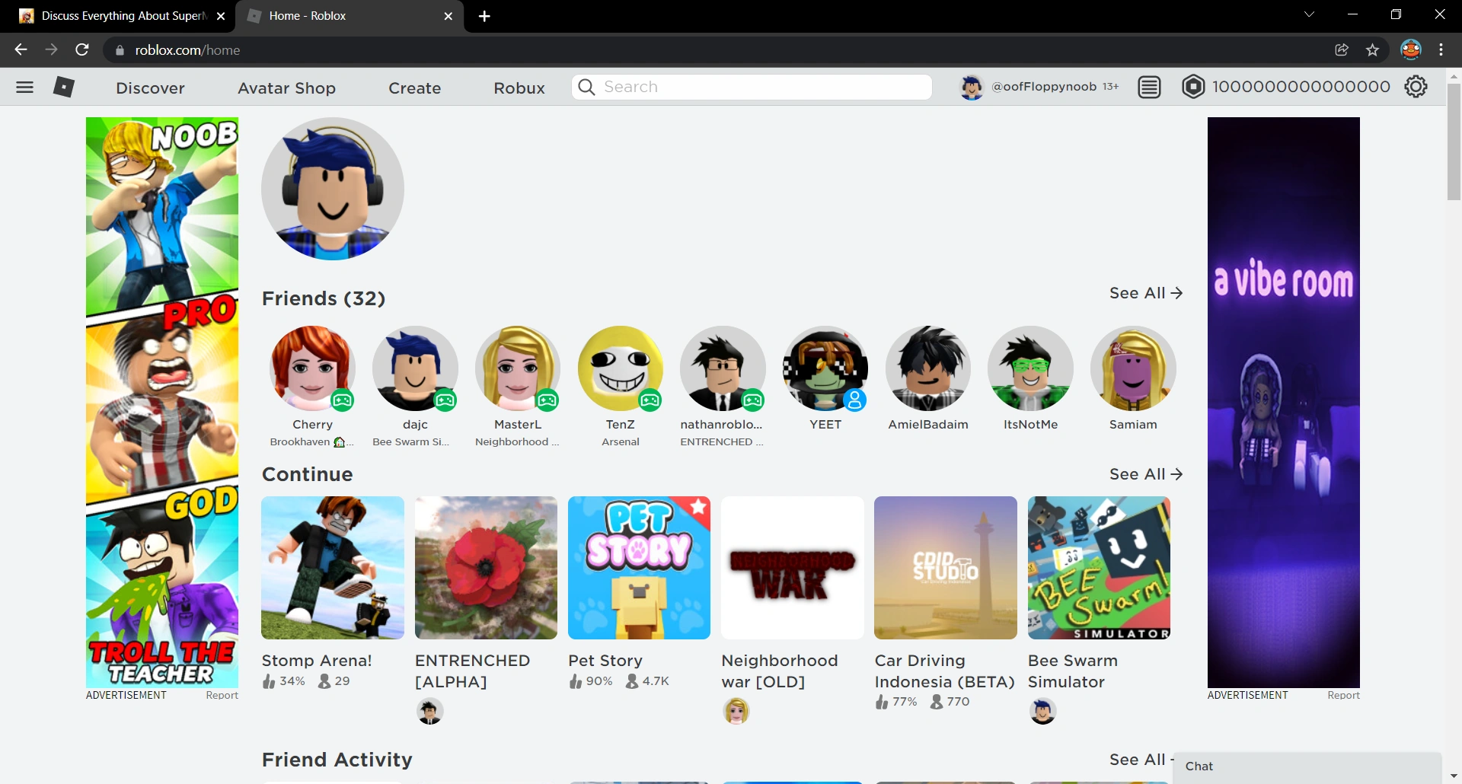Open the notification stream icon
This screenshot has width=1462, height=784.
coord(1149,86)
